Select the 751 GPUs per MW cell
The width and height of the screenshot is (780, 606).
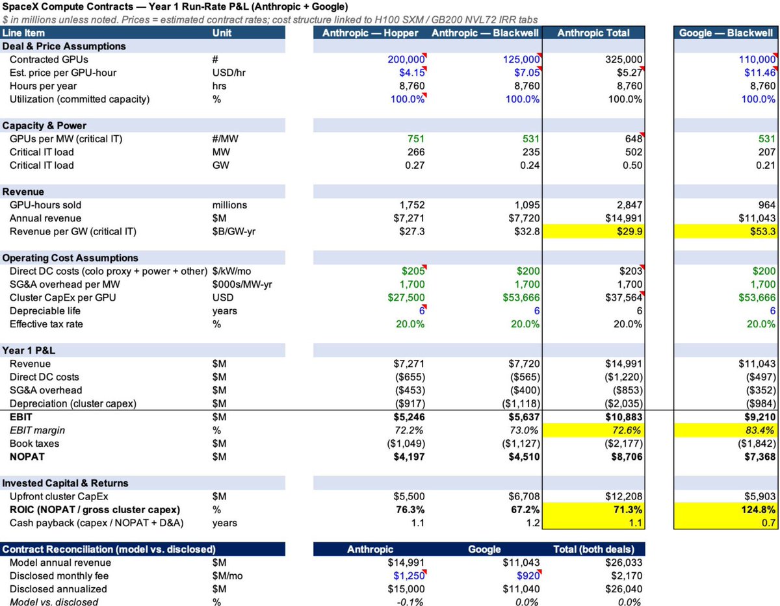click(x=416, y=138)
